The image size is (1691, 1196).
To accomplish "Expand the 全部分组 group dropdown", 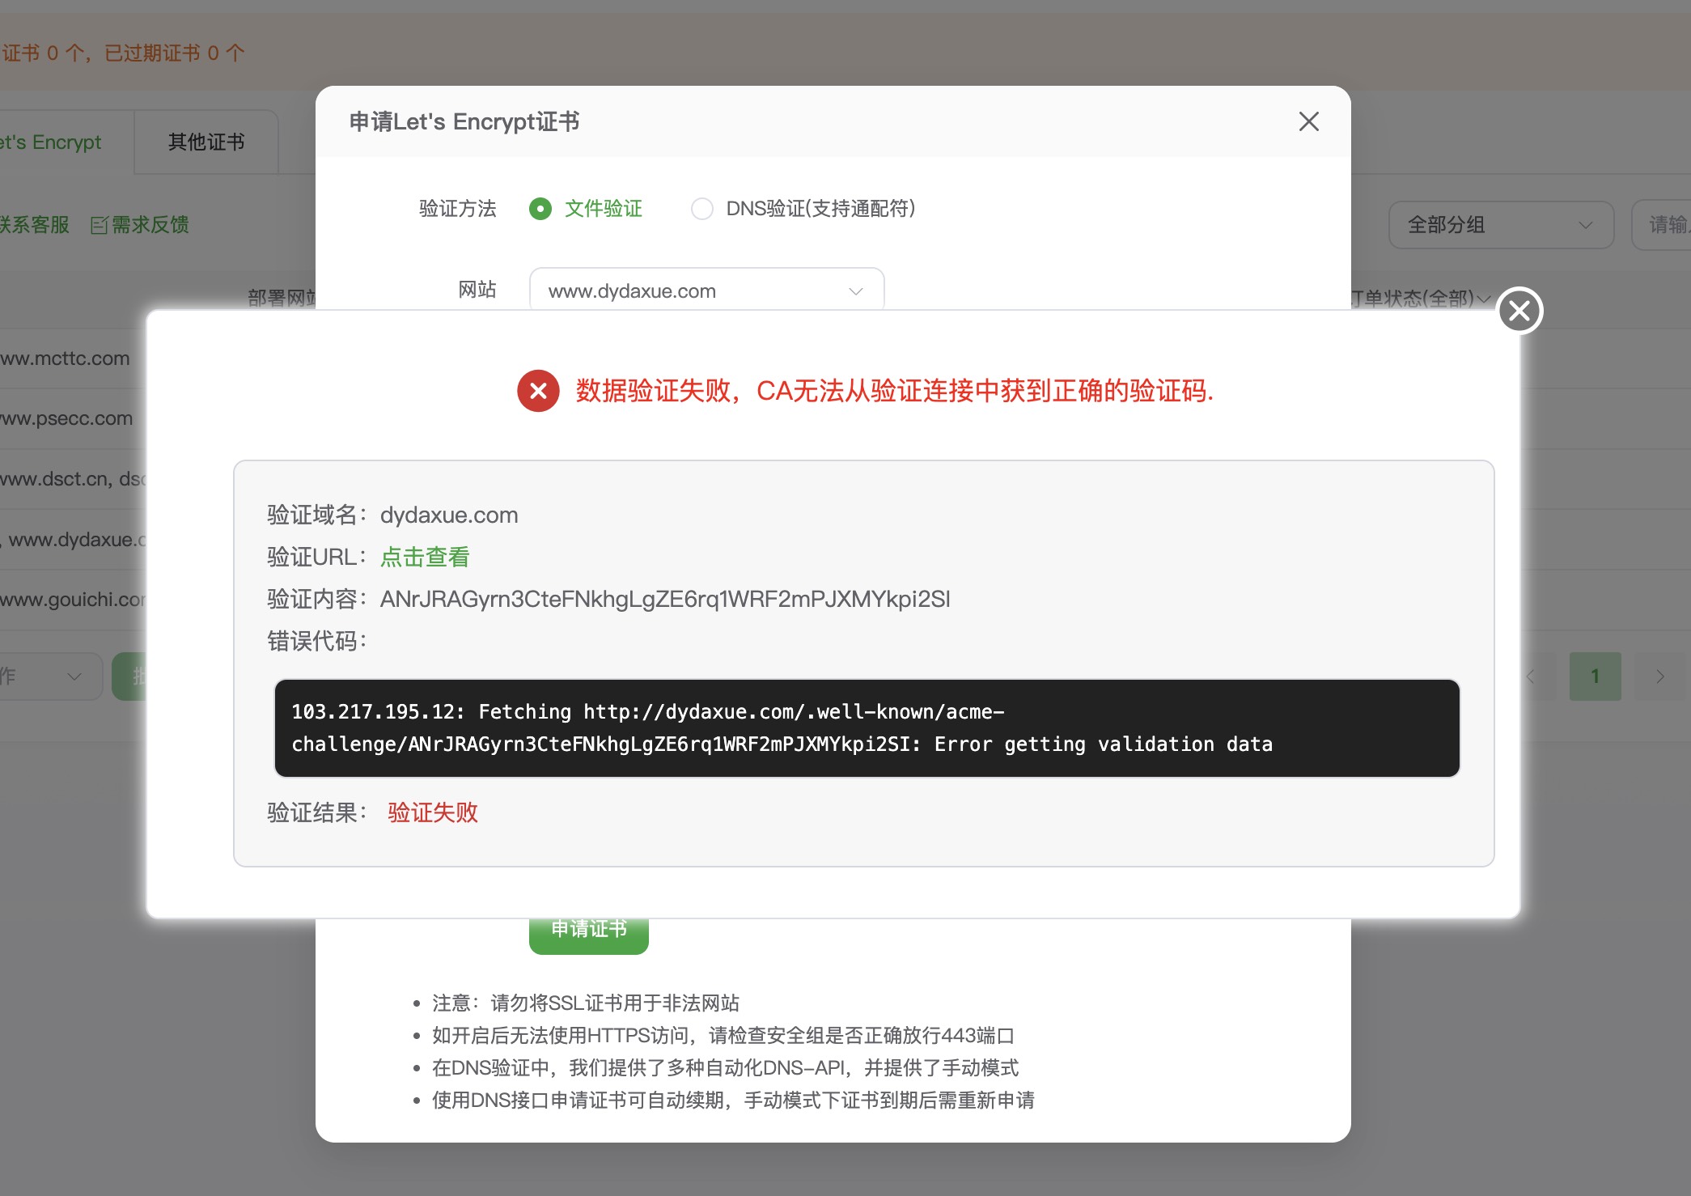I will pyautogui.click(x=1500, y=225).
